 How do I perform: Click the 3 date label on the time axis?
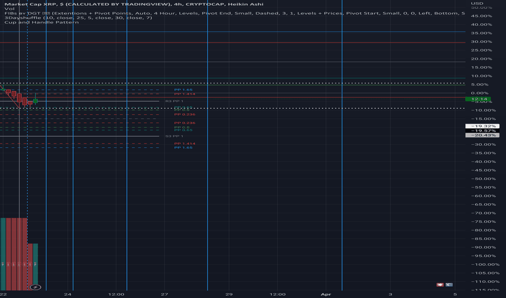[x=390, y=294]
